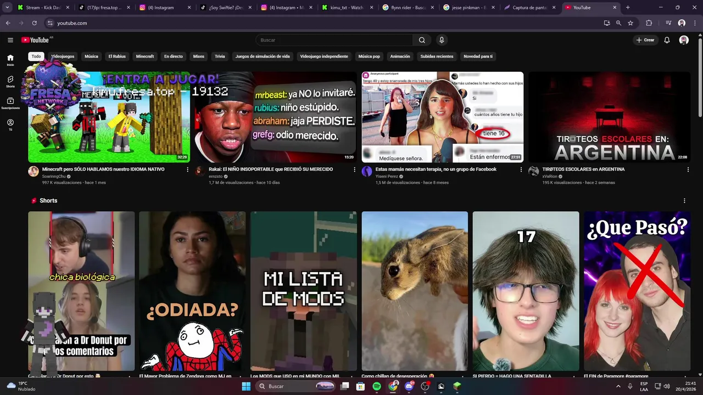Select Juegos de simulación de vida chip
Screen dimensions: 703x395
tap(263, 57)
